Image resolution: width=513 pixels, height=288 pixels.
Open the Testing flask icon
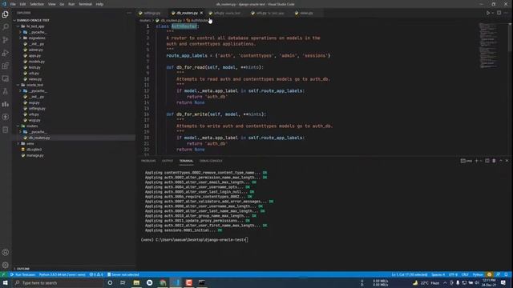click(6, 91)
